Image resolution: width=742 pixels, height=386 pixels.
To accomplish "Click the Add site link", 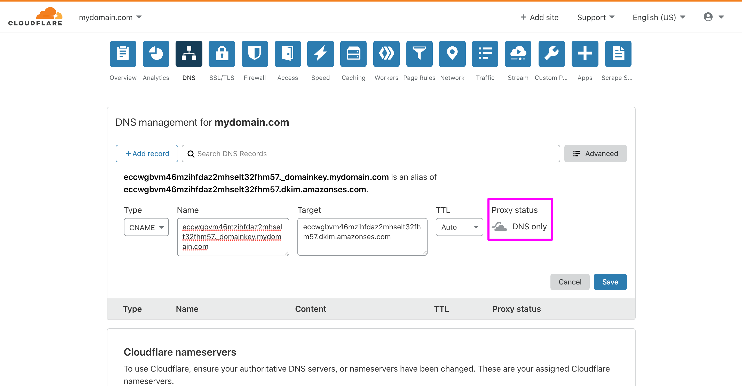I will tap(540, 18).
